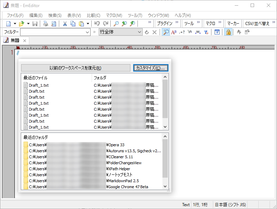277x209 pixels.
Task: Click the Undo icon
Action: [x=97, y=24]
